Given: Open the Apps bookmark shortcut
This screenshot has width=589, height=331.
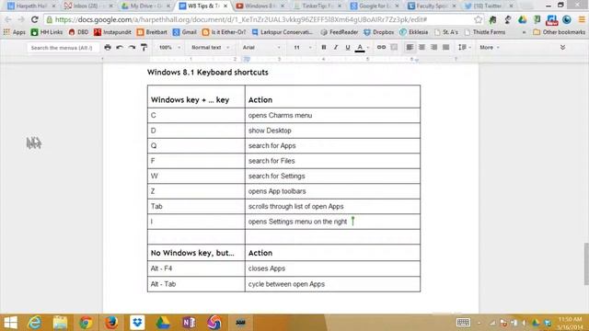Looking at the screenshot, I should pos(15,32).
